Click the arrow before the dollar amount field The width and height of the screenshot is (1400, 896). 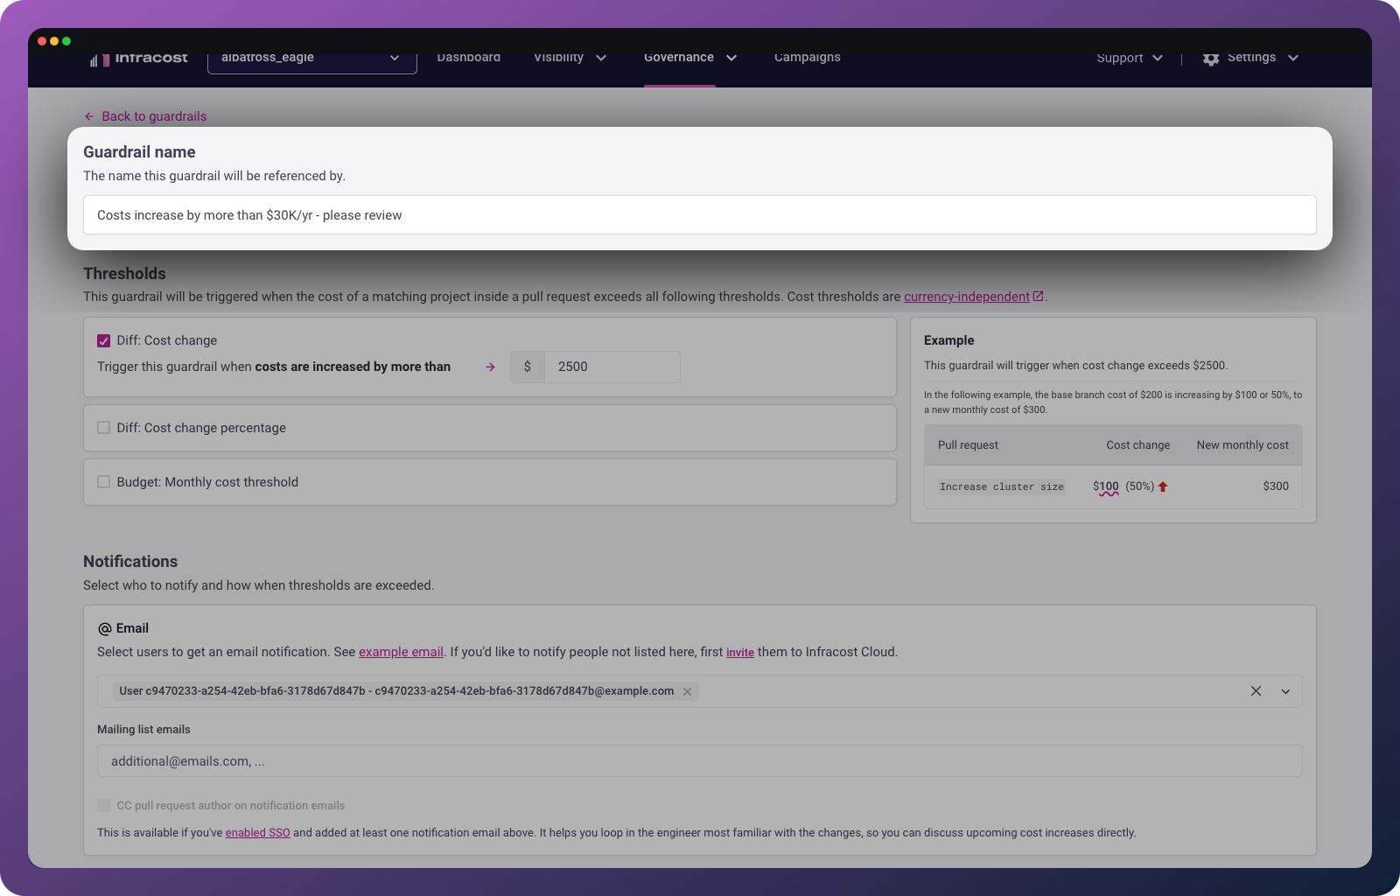pyautogui.click(x=490, y=367)
